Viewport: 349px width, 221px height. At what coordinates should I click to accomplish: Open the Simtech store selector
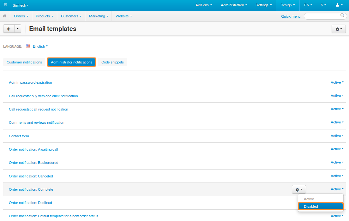pos(21,5)
